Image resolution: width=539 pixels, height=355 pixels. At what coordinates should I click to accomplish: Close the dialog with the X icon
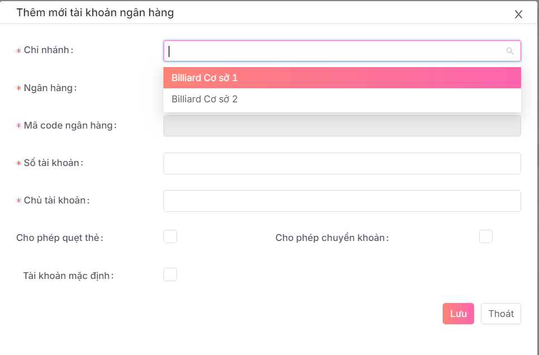(x=518, y=15)
